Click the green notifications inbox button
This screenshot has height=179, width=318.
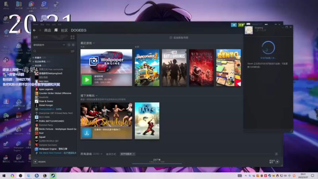241,25
